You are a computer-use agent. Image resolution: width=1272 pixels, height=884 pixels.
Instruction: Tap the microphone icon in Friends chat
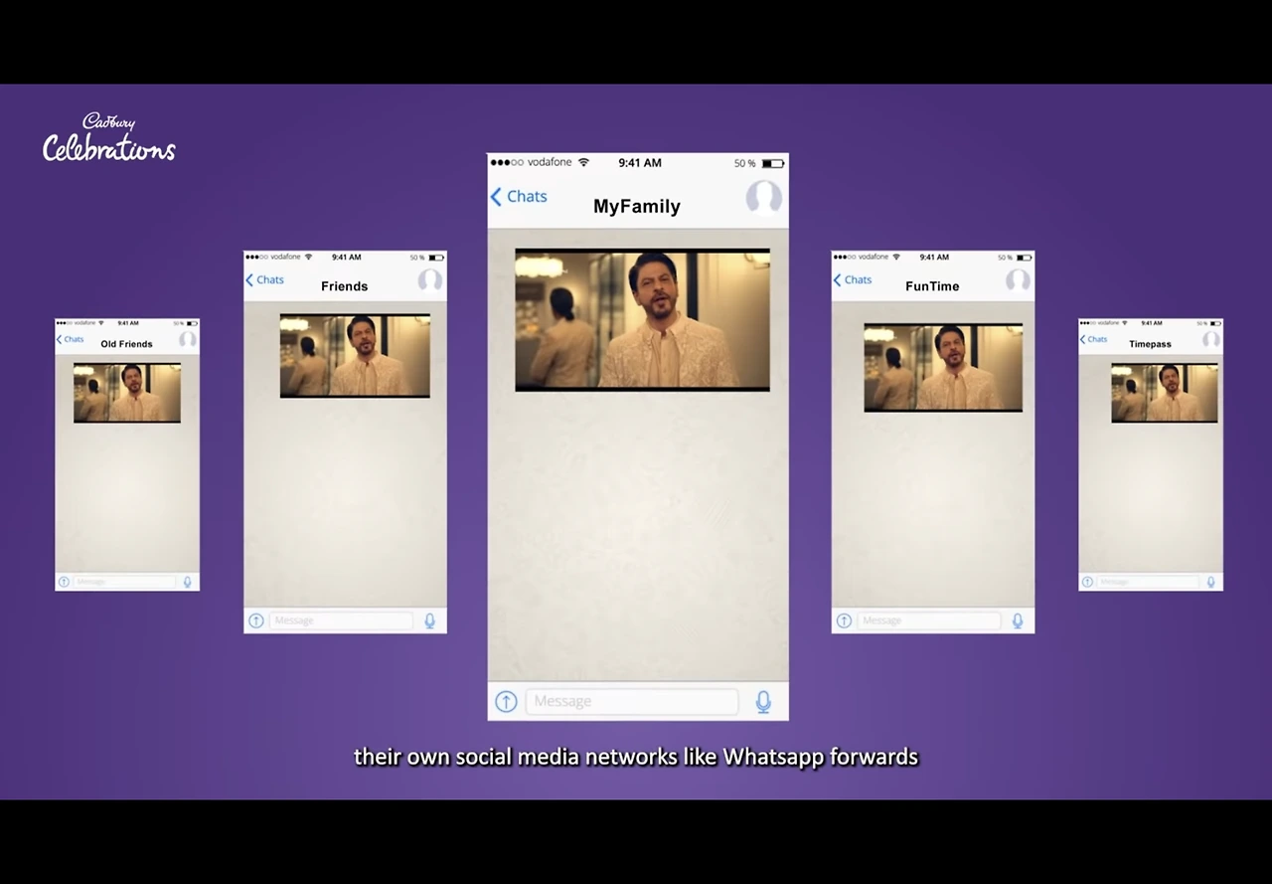[430, 620]
